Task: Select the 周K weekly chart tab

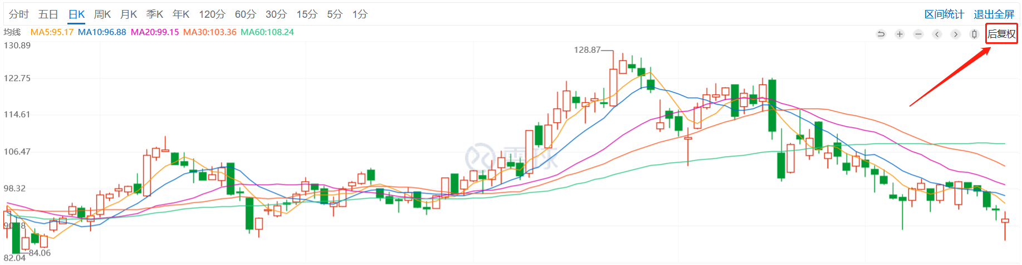Action: [x=102, y=14]
